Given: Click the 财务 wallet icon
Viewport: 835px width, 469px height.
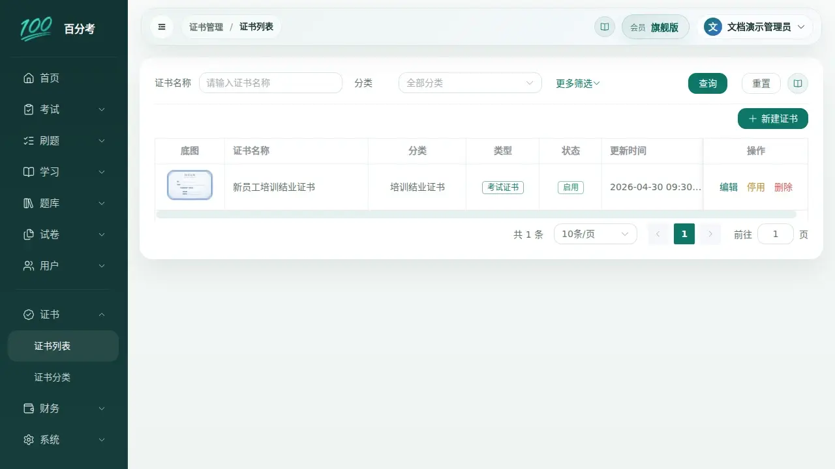Looking at the screenshot, I should pos(29,408).
